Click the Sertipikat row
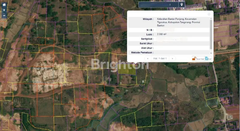 [169, 39]
